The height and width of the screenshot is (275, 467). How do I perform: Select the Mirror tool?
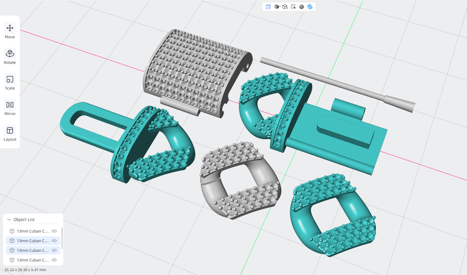tap(10, 108)
